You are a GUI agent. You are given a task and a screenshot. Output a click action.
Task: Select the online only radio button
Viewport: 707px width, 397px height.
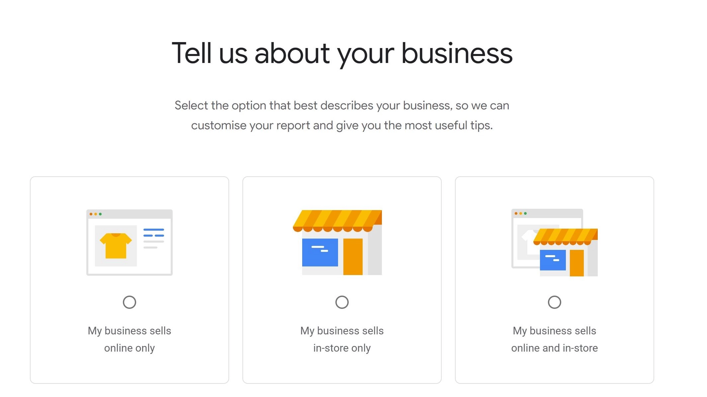tap(130, 302)
